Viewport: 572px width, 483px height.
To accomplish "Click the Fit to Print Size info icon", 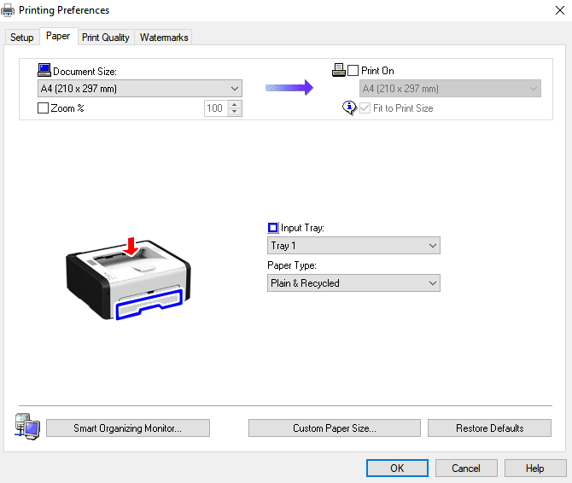I will pyautogui.click(x=348, y=108).
